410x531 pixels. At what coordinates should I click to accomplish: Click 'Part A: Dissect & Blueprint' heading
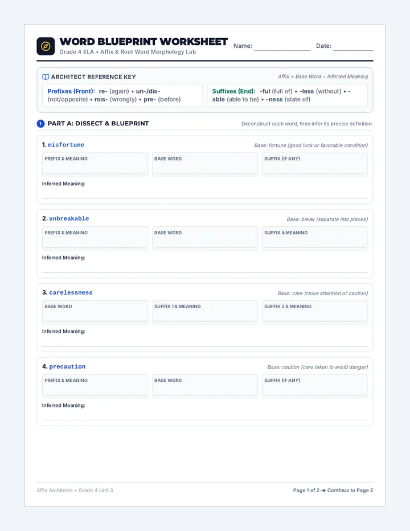pos(98,124)
